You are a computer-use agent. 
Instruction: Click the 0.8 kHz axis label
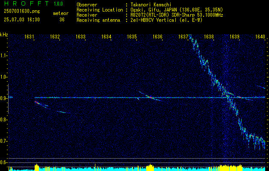point(3,120)
